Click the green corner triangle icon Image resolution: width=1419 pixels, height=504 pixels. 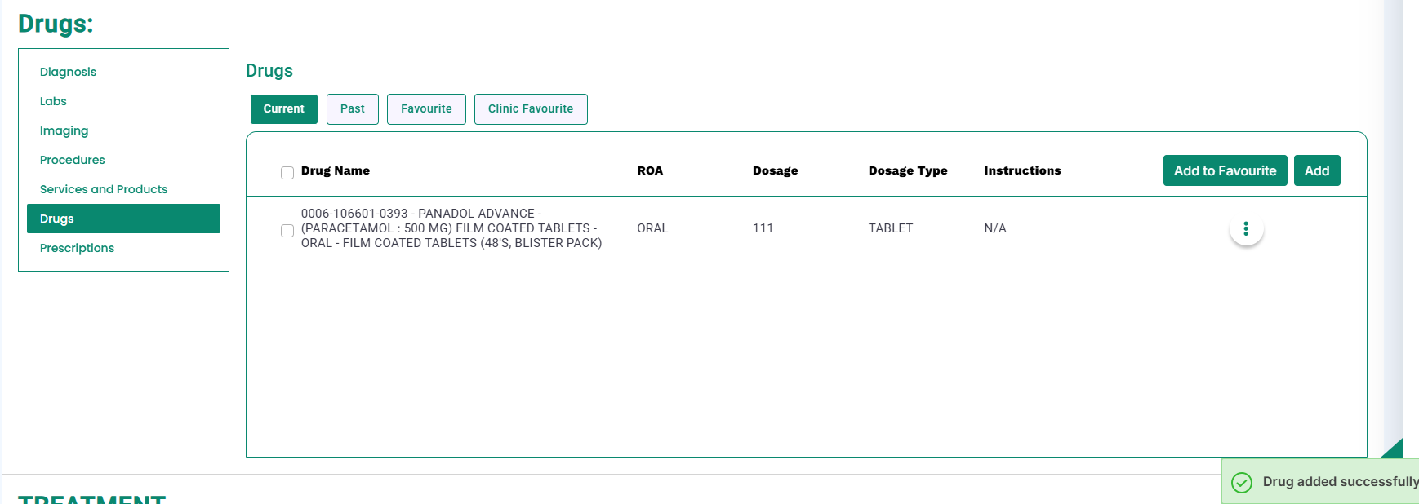[x=1395, y=449]
